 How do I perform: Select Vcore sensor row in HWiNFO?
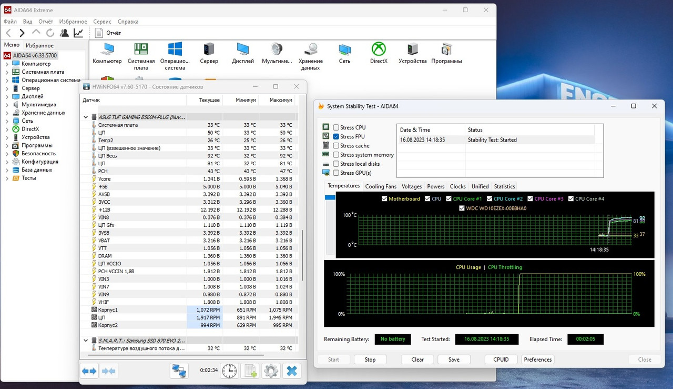pos(189,179)
